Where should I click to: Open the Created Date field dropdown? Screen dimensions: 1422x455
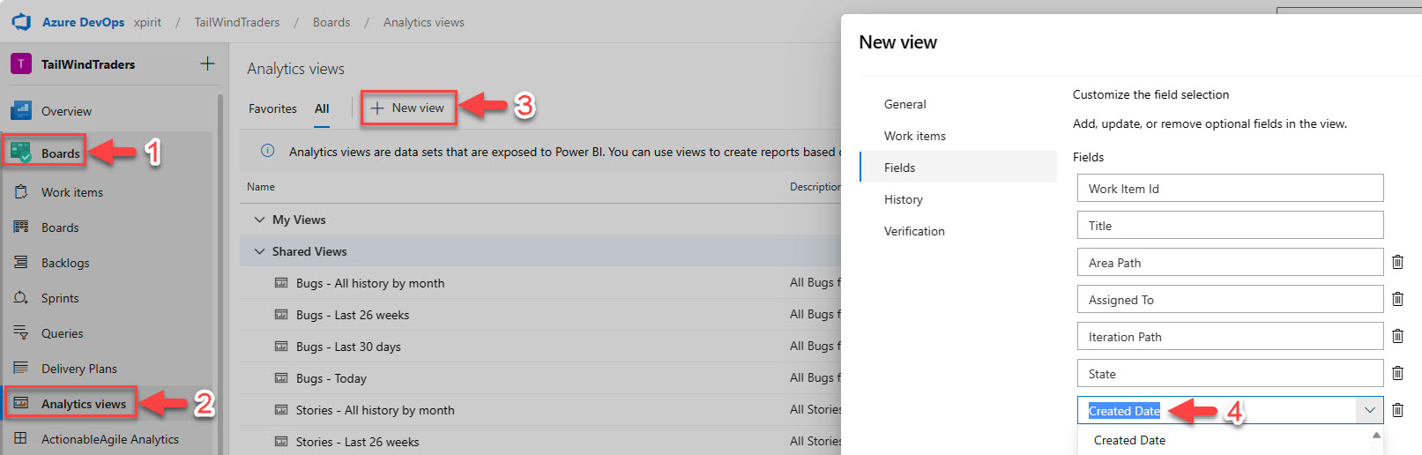[1369, 410]
